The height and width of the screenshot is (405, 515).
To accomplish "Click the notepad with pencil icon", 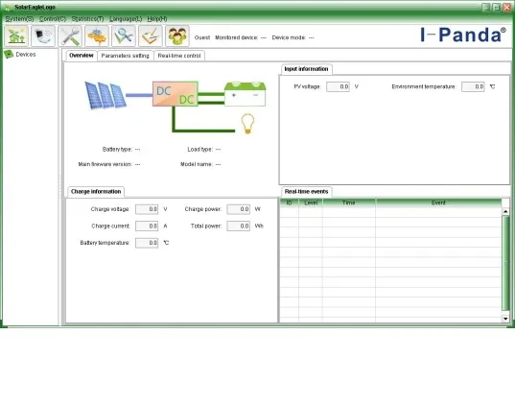I will pos(151,36).
